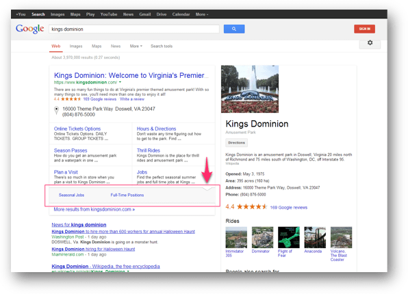Switch to the Maps search tab
This screenshot has height=294, width=408.
[x=97, y=46]
